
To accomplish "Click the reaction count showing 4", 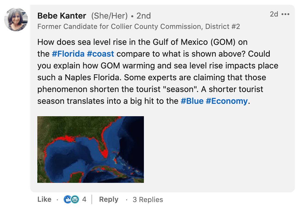I will (x=84, y=199).
